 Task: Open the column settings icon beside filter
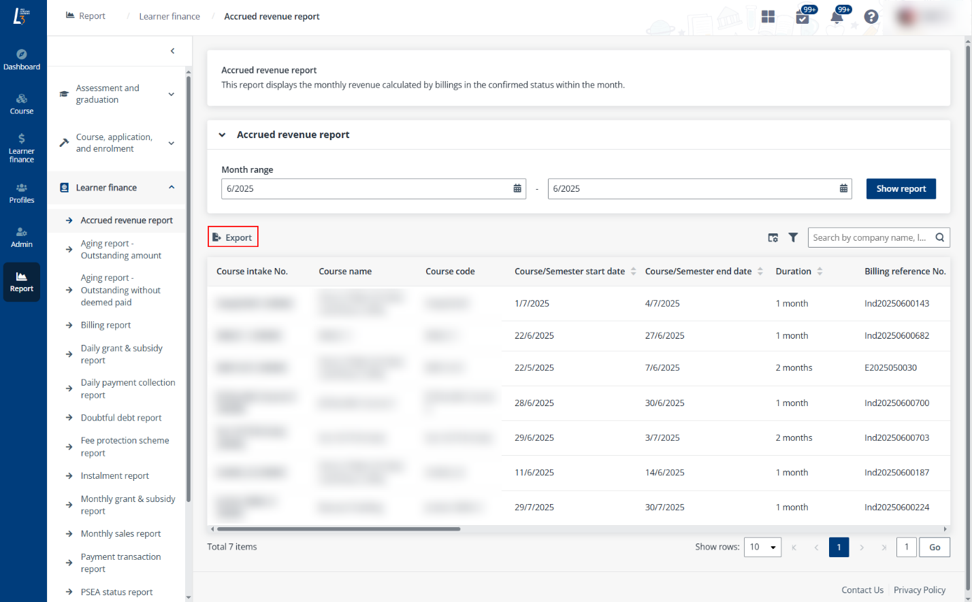(x=773, y=237)
